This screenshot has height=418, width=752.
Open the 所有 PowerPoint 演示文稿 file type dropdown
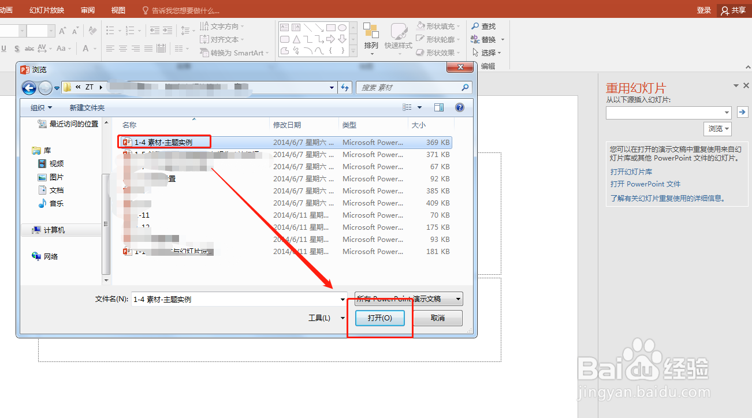[x=409, y=298]
